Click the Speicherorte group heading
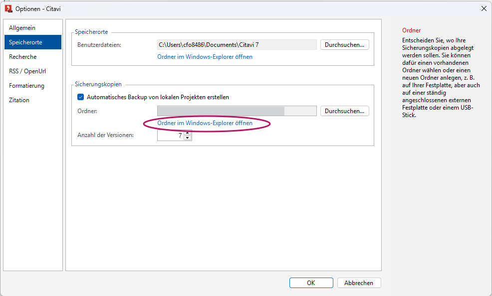The height and width of the screenshot is (296, 492). coord(91,31)
